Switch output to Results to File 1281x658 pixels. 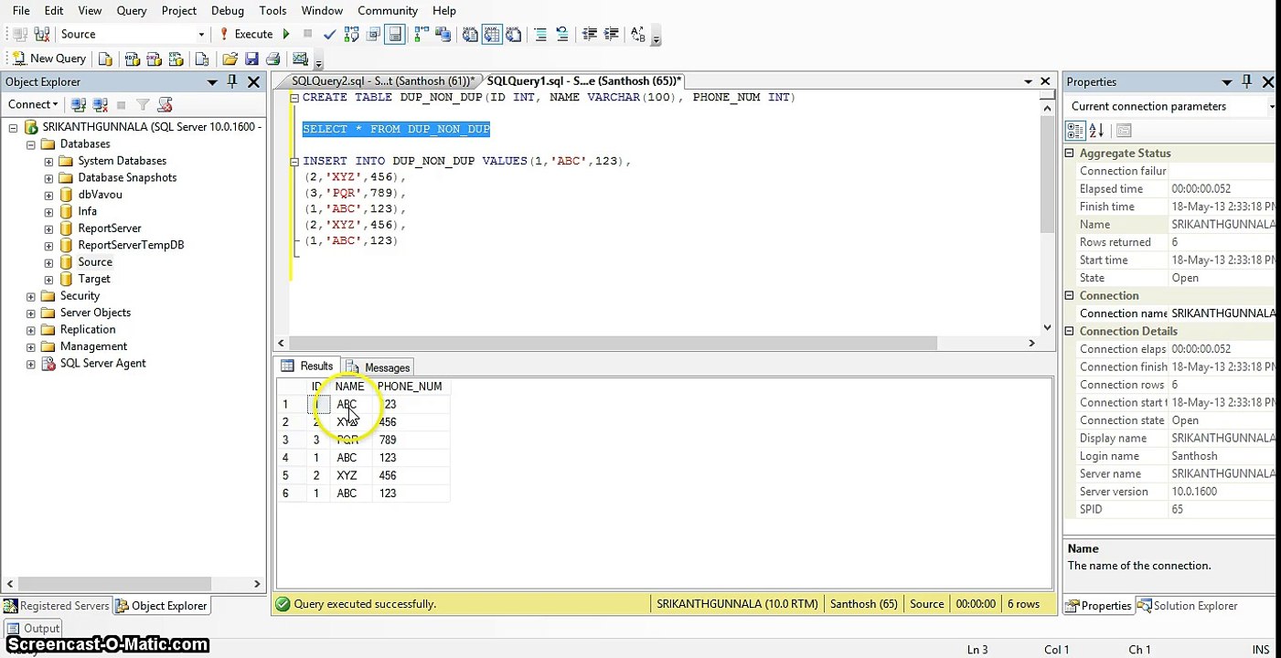[514, 35]
